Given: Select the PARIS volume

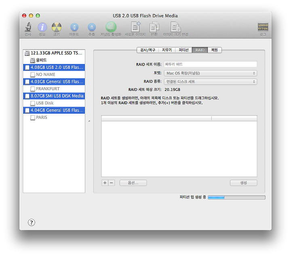Looking at the screenshot, I should pyautogui.click(x=54, y=117).
